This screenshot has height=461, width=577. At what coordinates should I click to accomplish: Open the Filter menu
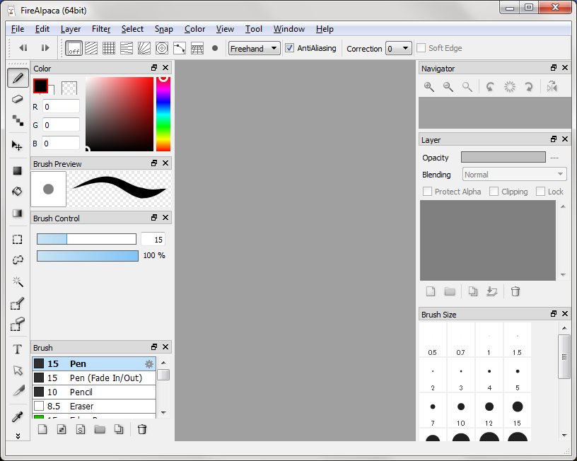click(x=101, y=29)
